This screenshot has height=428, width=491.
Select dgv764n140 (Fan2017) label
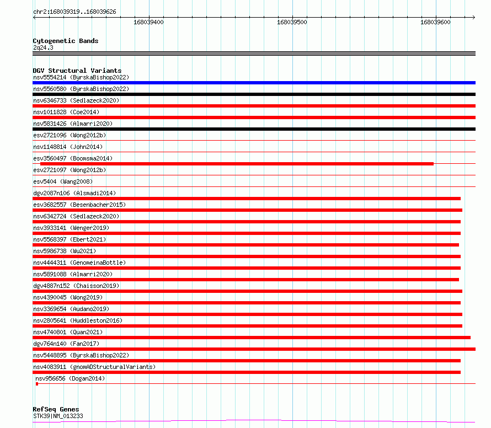click(x=66, y=344)
